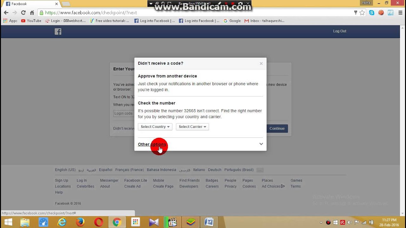Viewport: 406px width, 228px height.
Task: Open the 'Free video tutorials' bookmark
Action: (x=109, y=21)
